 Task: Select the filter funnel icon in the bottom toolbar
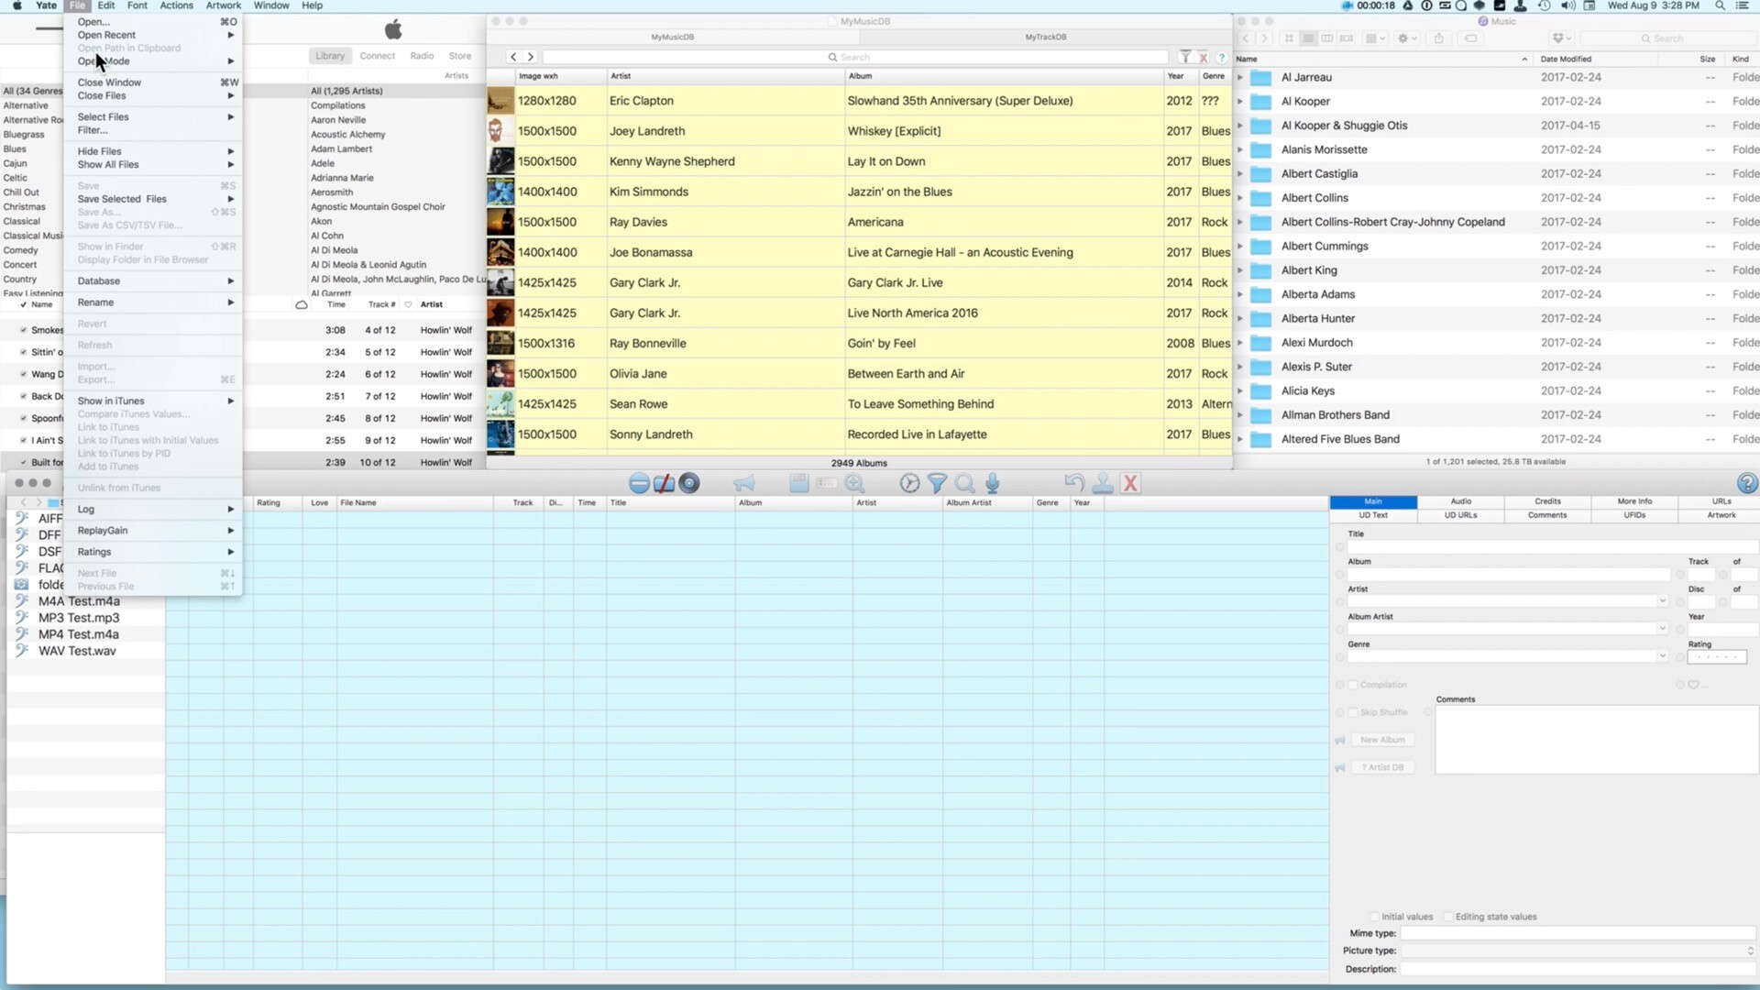point(938,483)
